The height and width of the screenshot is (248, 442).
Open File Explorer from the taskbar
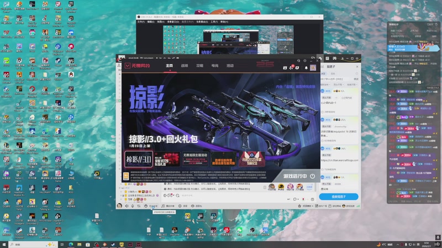point(79,245)
